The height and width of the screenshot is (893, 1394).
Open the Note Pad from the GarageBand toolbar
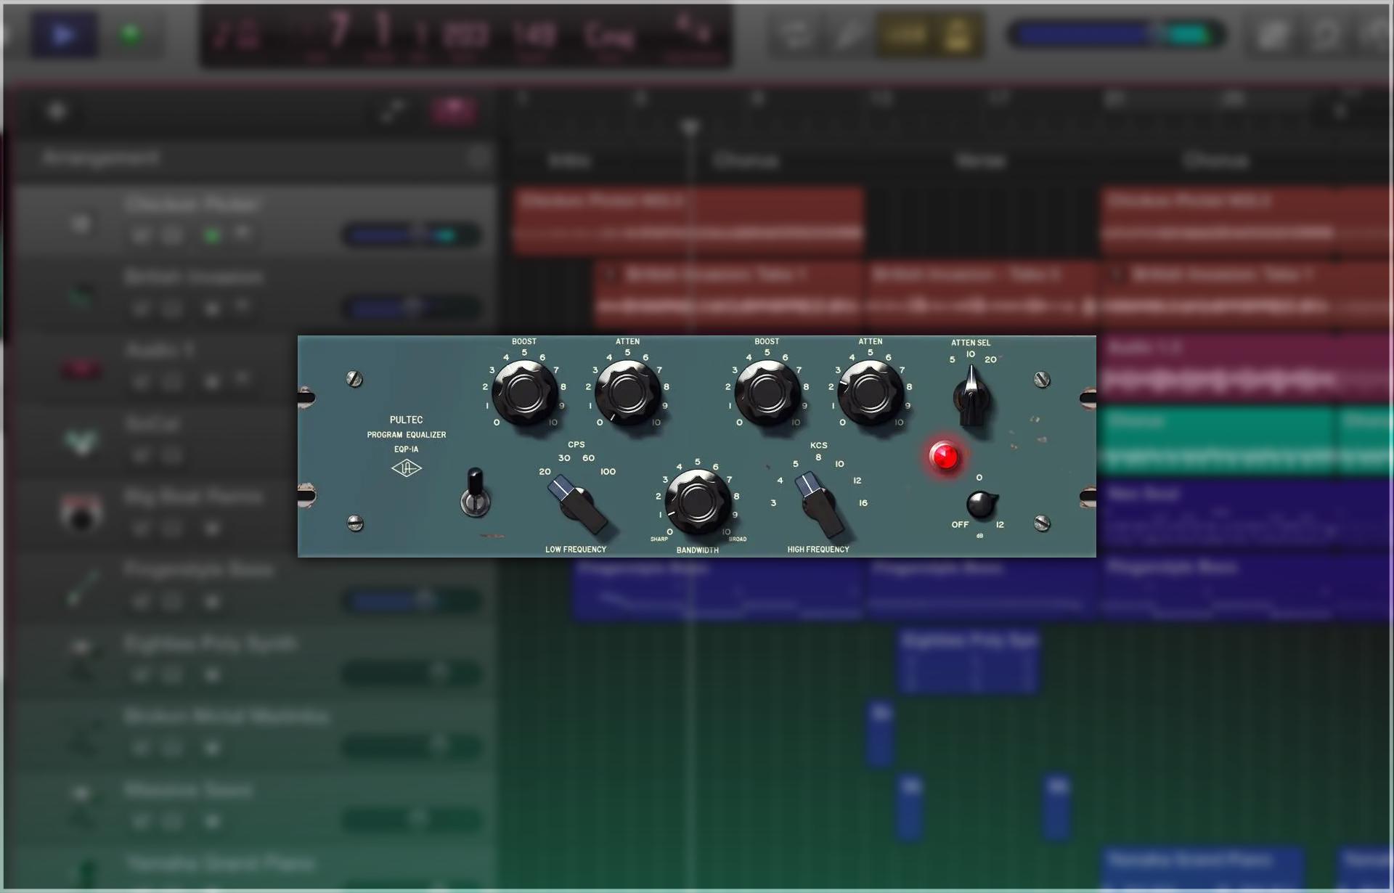1272,34
